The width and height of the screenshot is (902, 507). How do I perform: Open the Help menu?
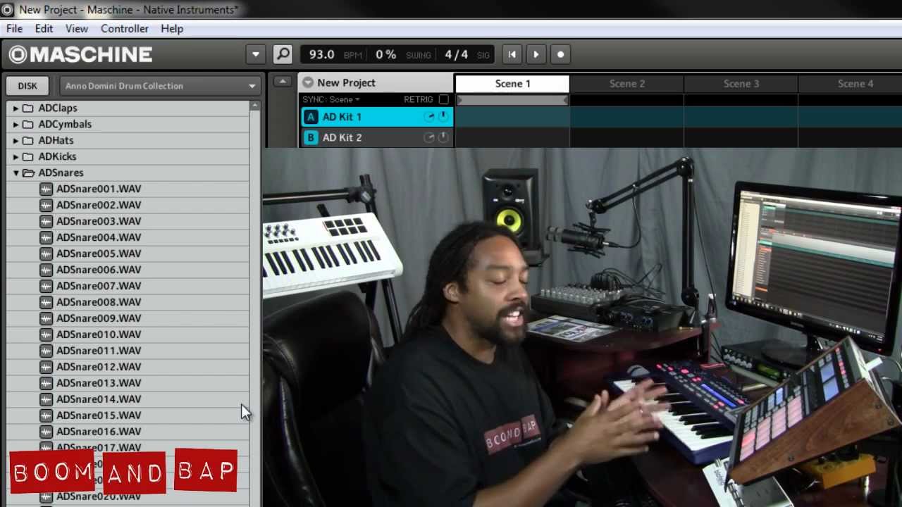(172, 28)
